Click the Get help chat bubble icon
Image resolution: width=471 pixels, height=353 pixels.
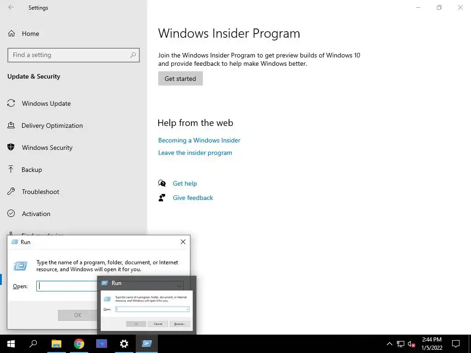pos(162,183)
